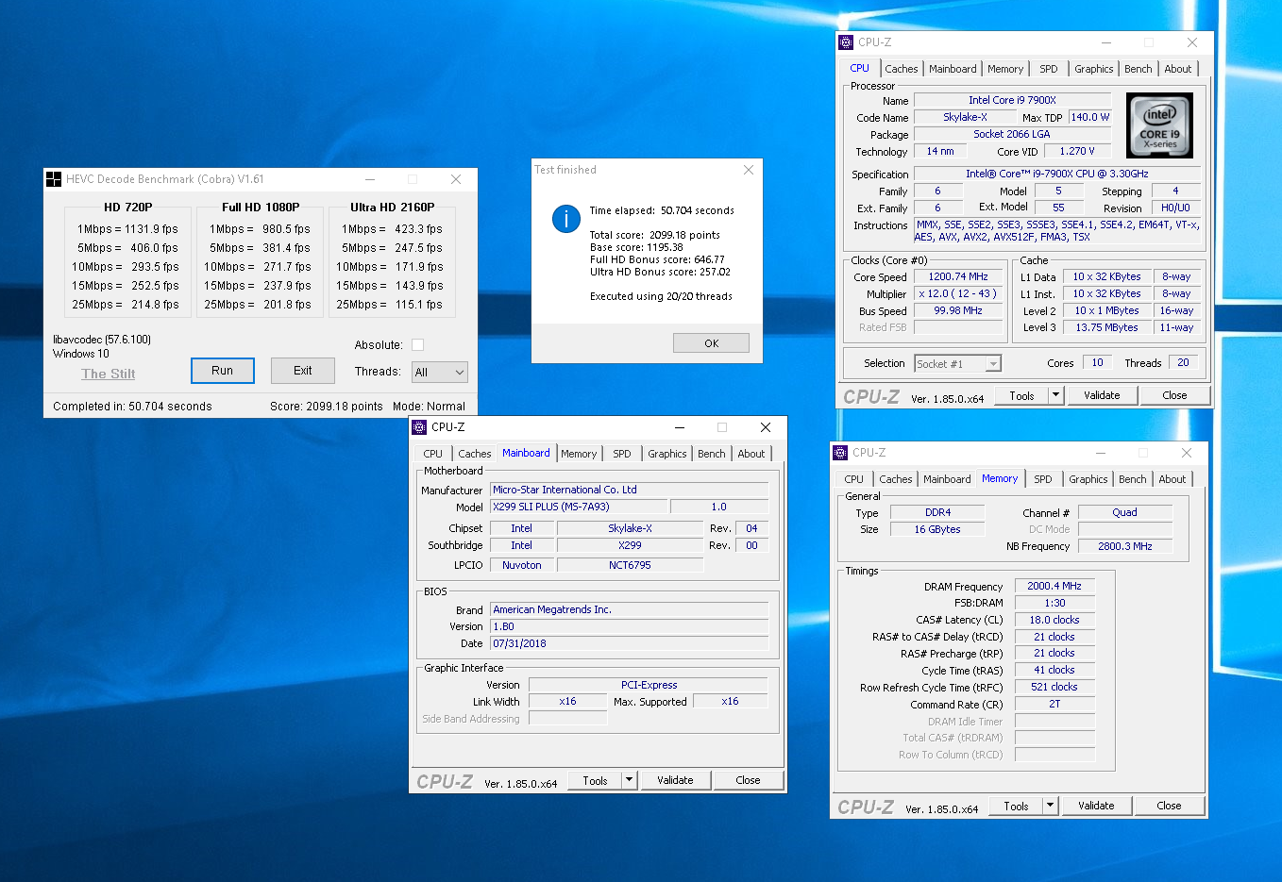This screenshot has width=1282, height=882.
Task: Minimize the CPU-Z Memory window
Action: (1101, 453)
